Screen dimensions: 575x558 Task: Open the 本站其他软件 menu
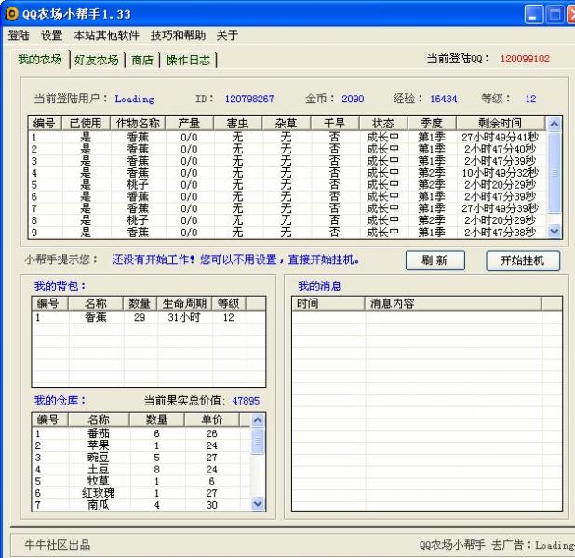pyautogui.click(x=107, y=35)
